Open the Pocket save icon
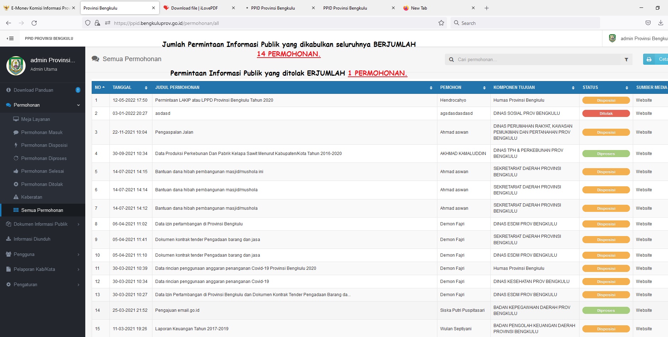The height and width of the screenshot is (337, 668). [648, 23]
